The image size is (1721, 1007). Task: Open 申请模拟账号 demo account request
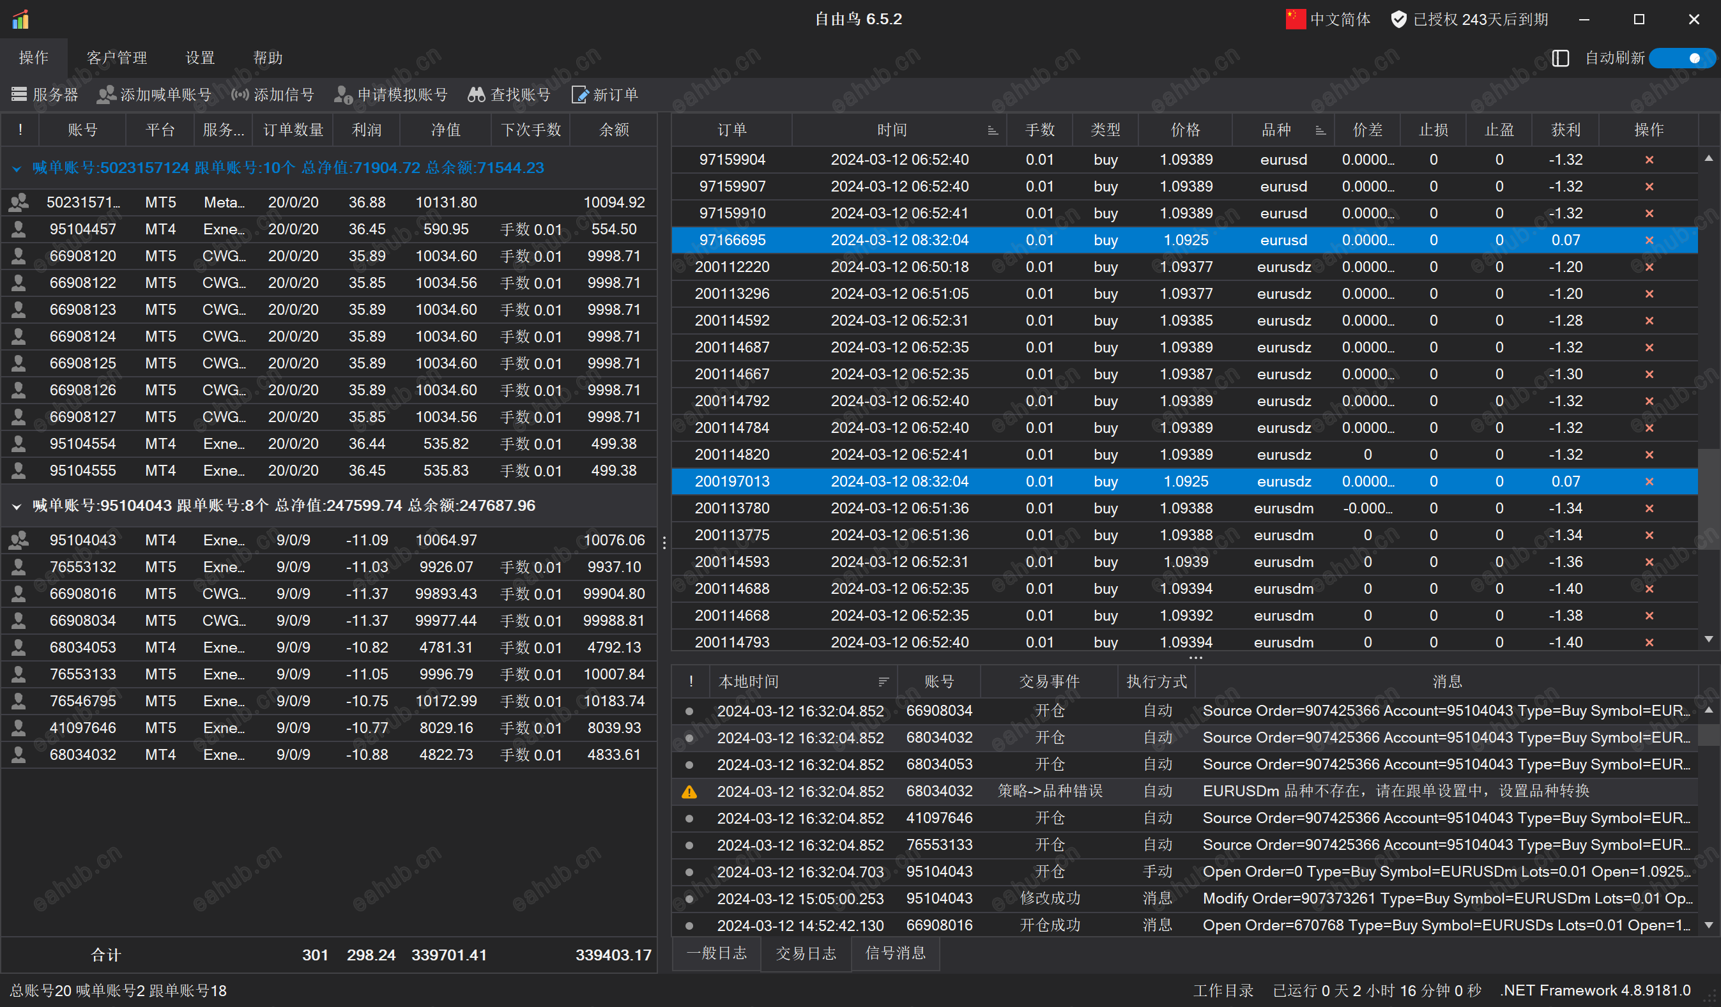[x=343, y=95]
